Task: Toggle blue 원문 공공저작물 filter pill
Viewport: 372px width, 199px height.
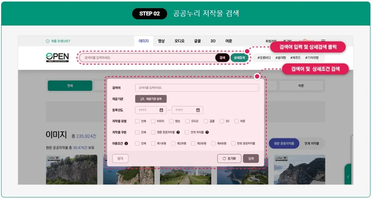Action: [284, 144]
